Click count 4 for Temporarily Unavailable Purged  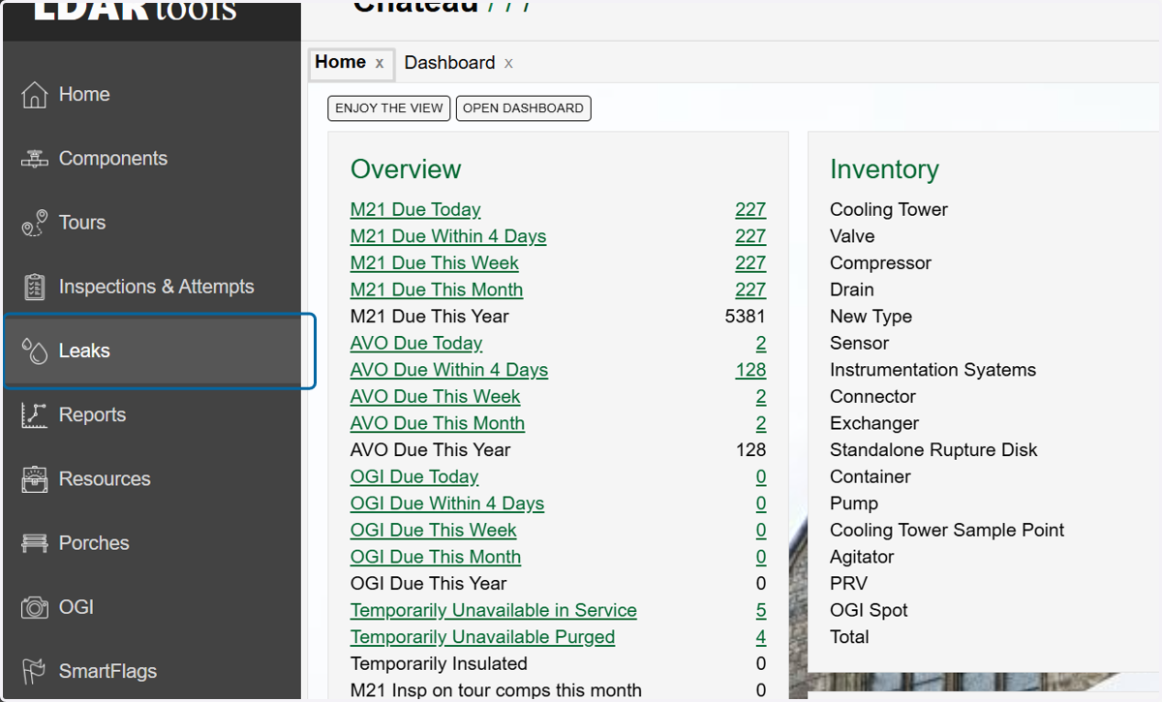point(761,637)
